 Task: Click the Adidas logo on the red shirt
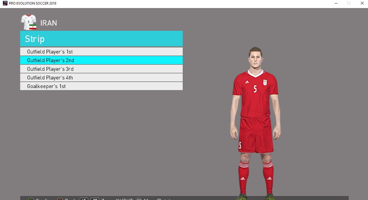pyautogui.click(x=247, y=82)
